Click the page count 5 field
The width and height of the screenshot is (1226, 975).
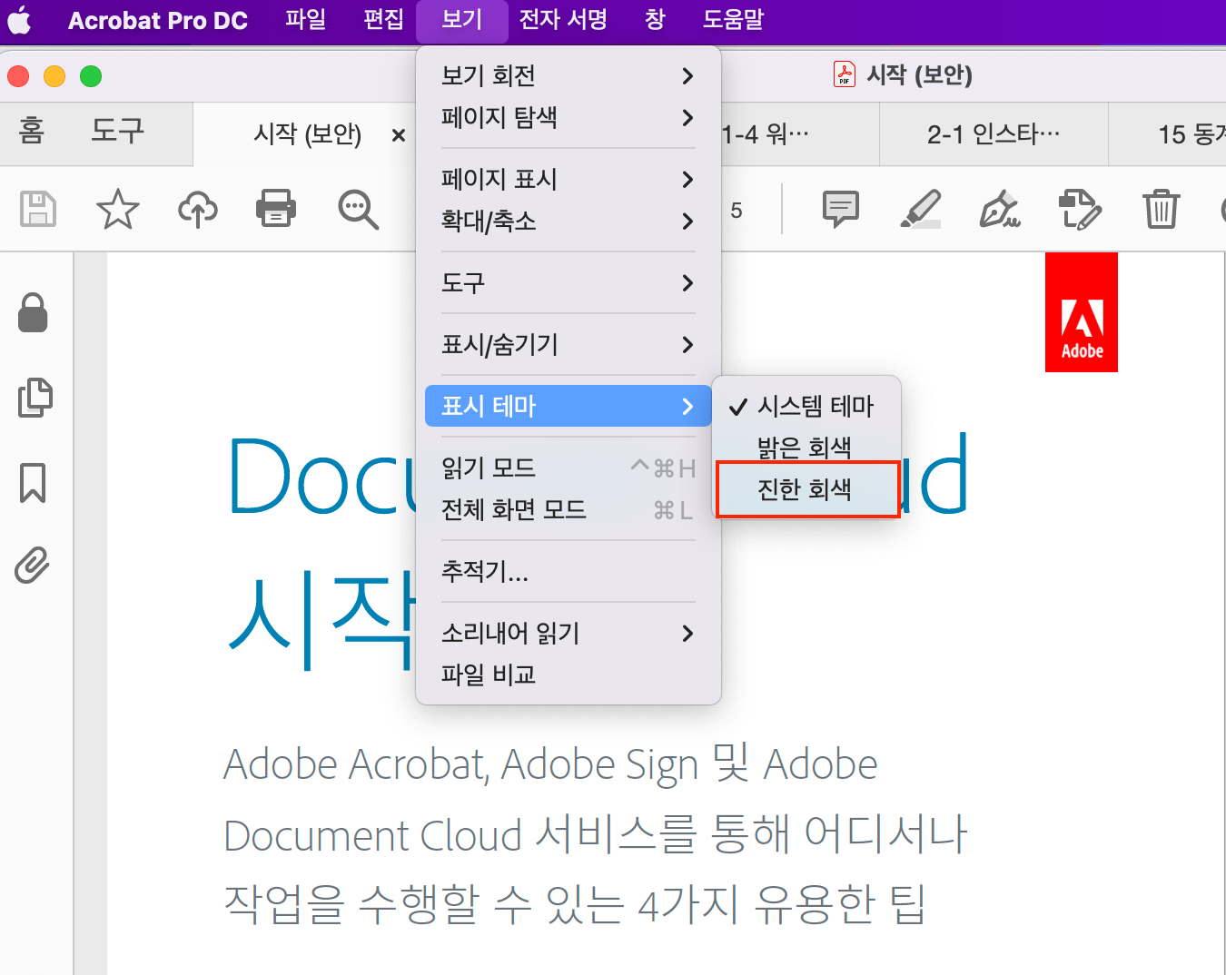click(737, 211)
